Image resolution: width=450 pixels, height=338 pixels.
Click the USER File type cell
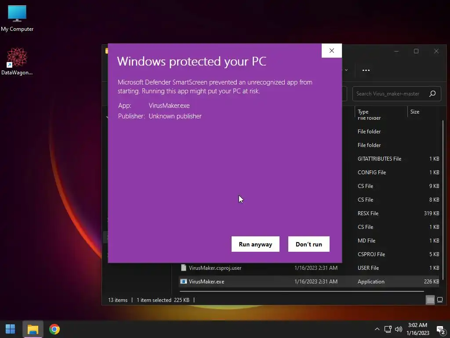[x=368, y=268]
